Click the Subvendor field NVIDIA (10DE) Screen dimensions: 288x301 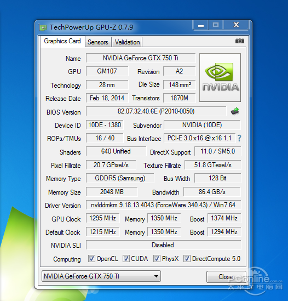pos(202,125)
